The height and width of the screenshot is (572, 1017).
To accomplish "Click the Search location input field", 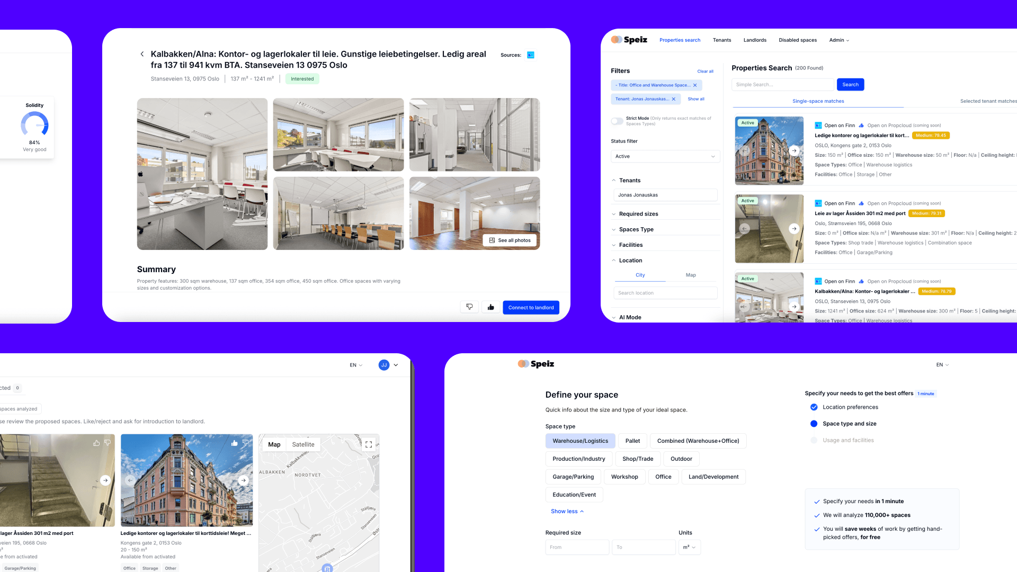I will (x=665, y=292).
